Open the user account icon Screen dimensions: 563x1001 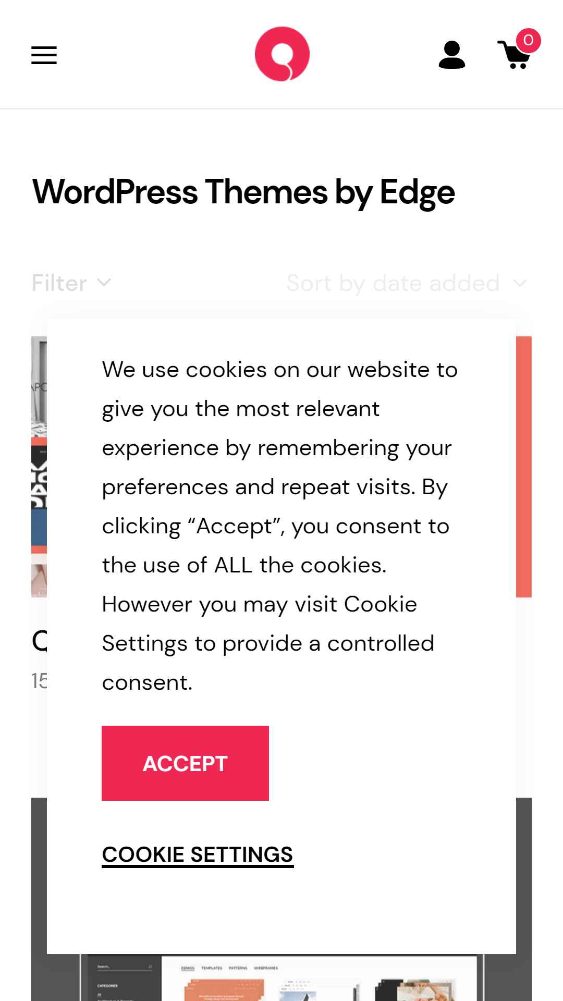pyautogui.click(x=452, y=55)
